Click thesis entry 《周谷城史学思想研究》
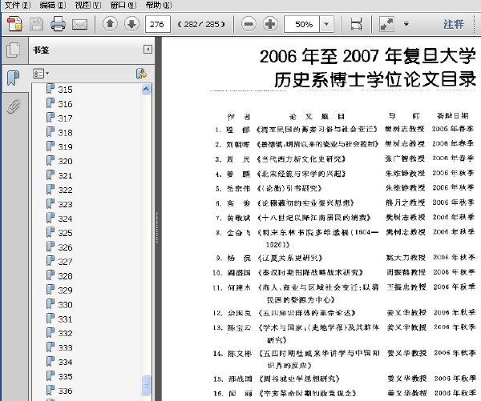Screen dimensions: 481x401 click(299, 379)
